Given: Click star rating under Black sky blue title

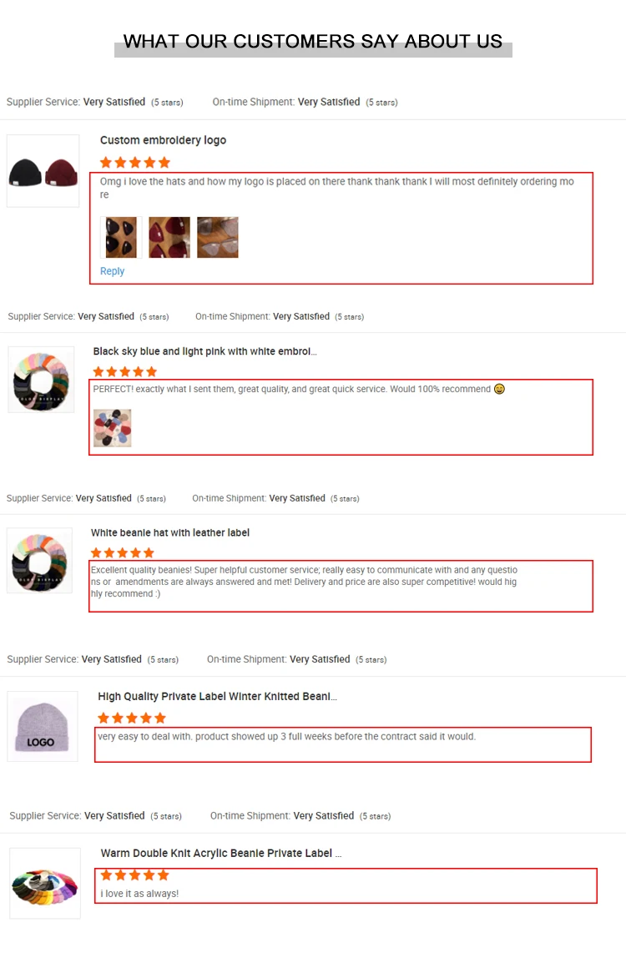Looking at the screenshot, I should click(125, 371).
